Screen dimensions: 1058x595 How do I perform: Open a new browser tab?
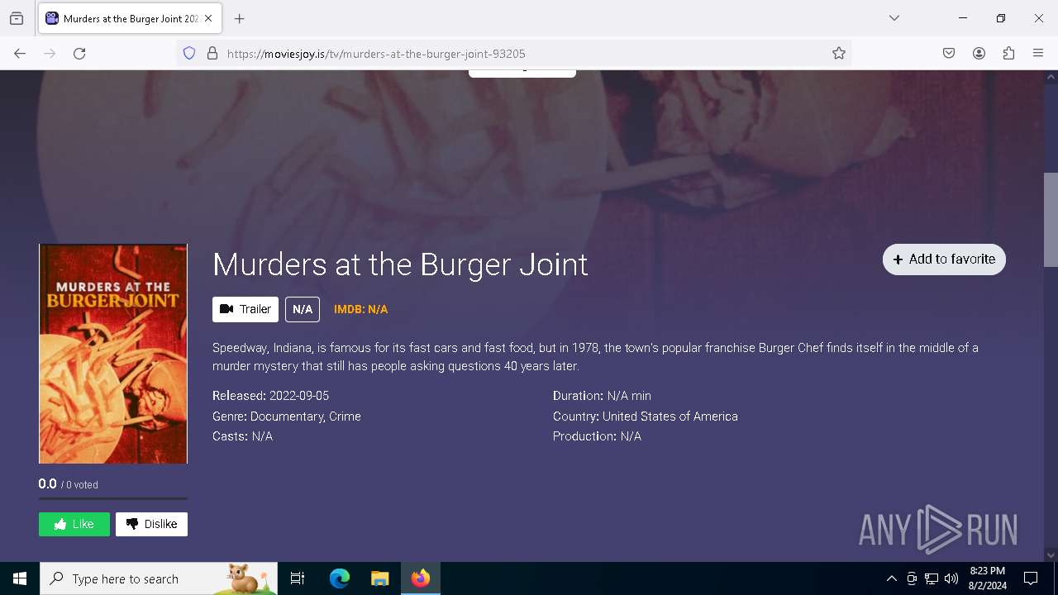click(240, 18)
